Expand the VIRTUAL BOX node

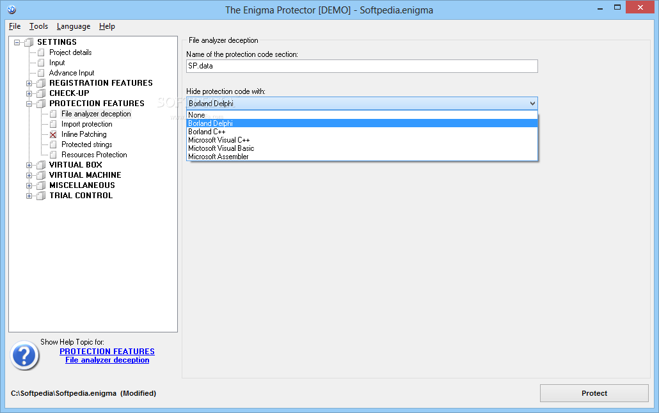coord(29,165)
